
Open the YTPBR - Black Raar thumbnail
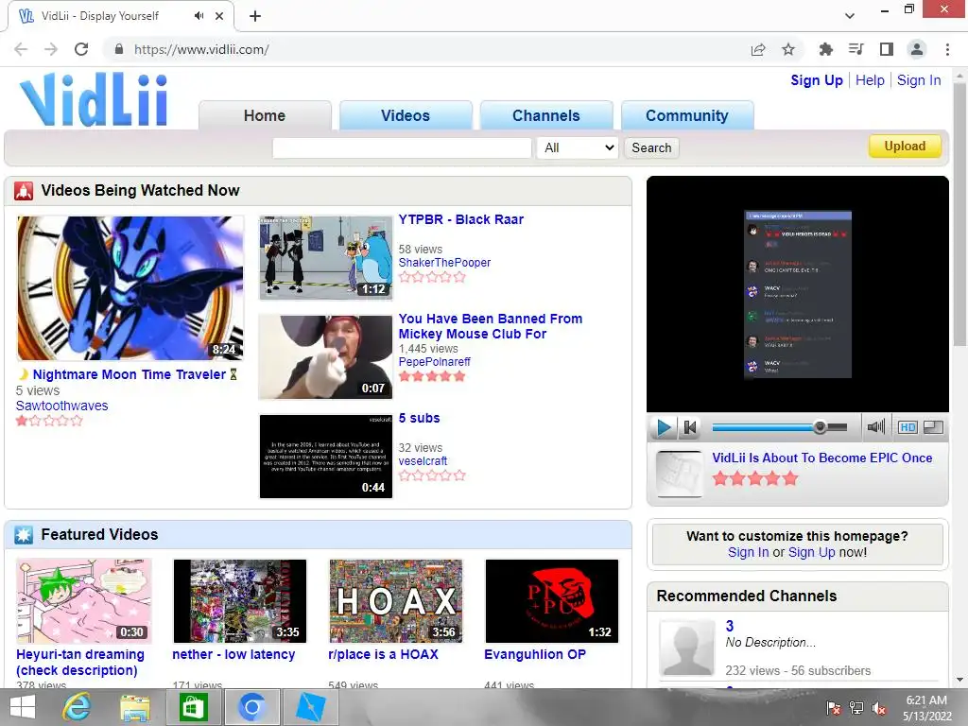(x=325, y=257)
